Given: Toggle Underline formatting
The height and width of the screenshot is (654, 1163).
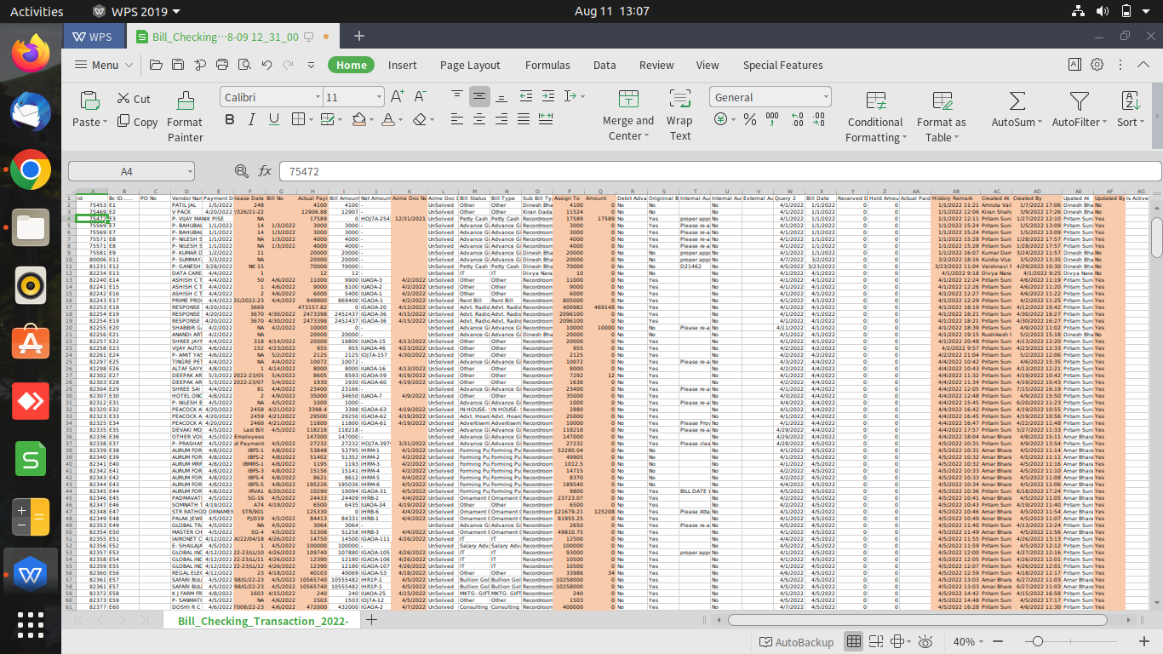Looking at the screenshot, I should [274, 119].
